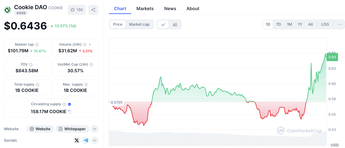Select 7D time range
Viewport: 345px width, 148px height.
click(x=278, y=24)
